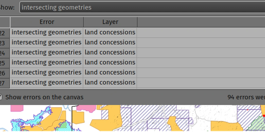Viewport: 265px width, 132px height.
Task: Select row 23 via its row header
Action: pos(5,43)
